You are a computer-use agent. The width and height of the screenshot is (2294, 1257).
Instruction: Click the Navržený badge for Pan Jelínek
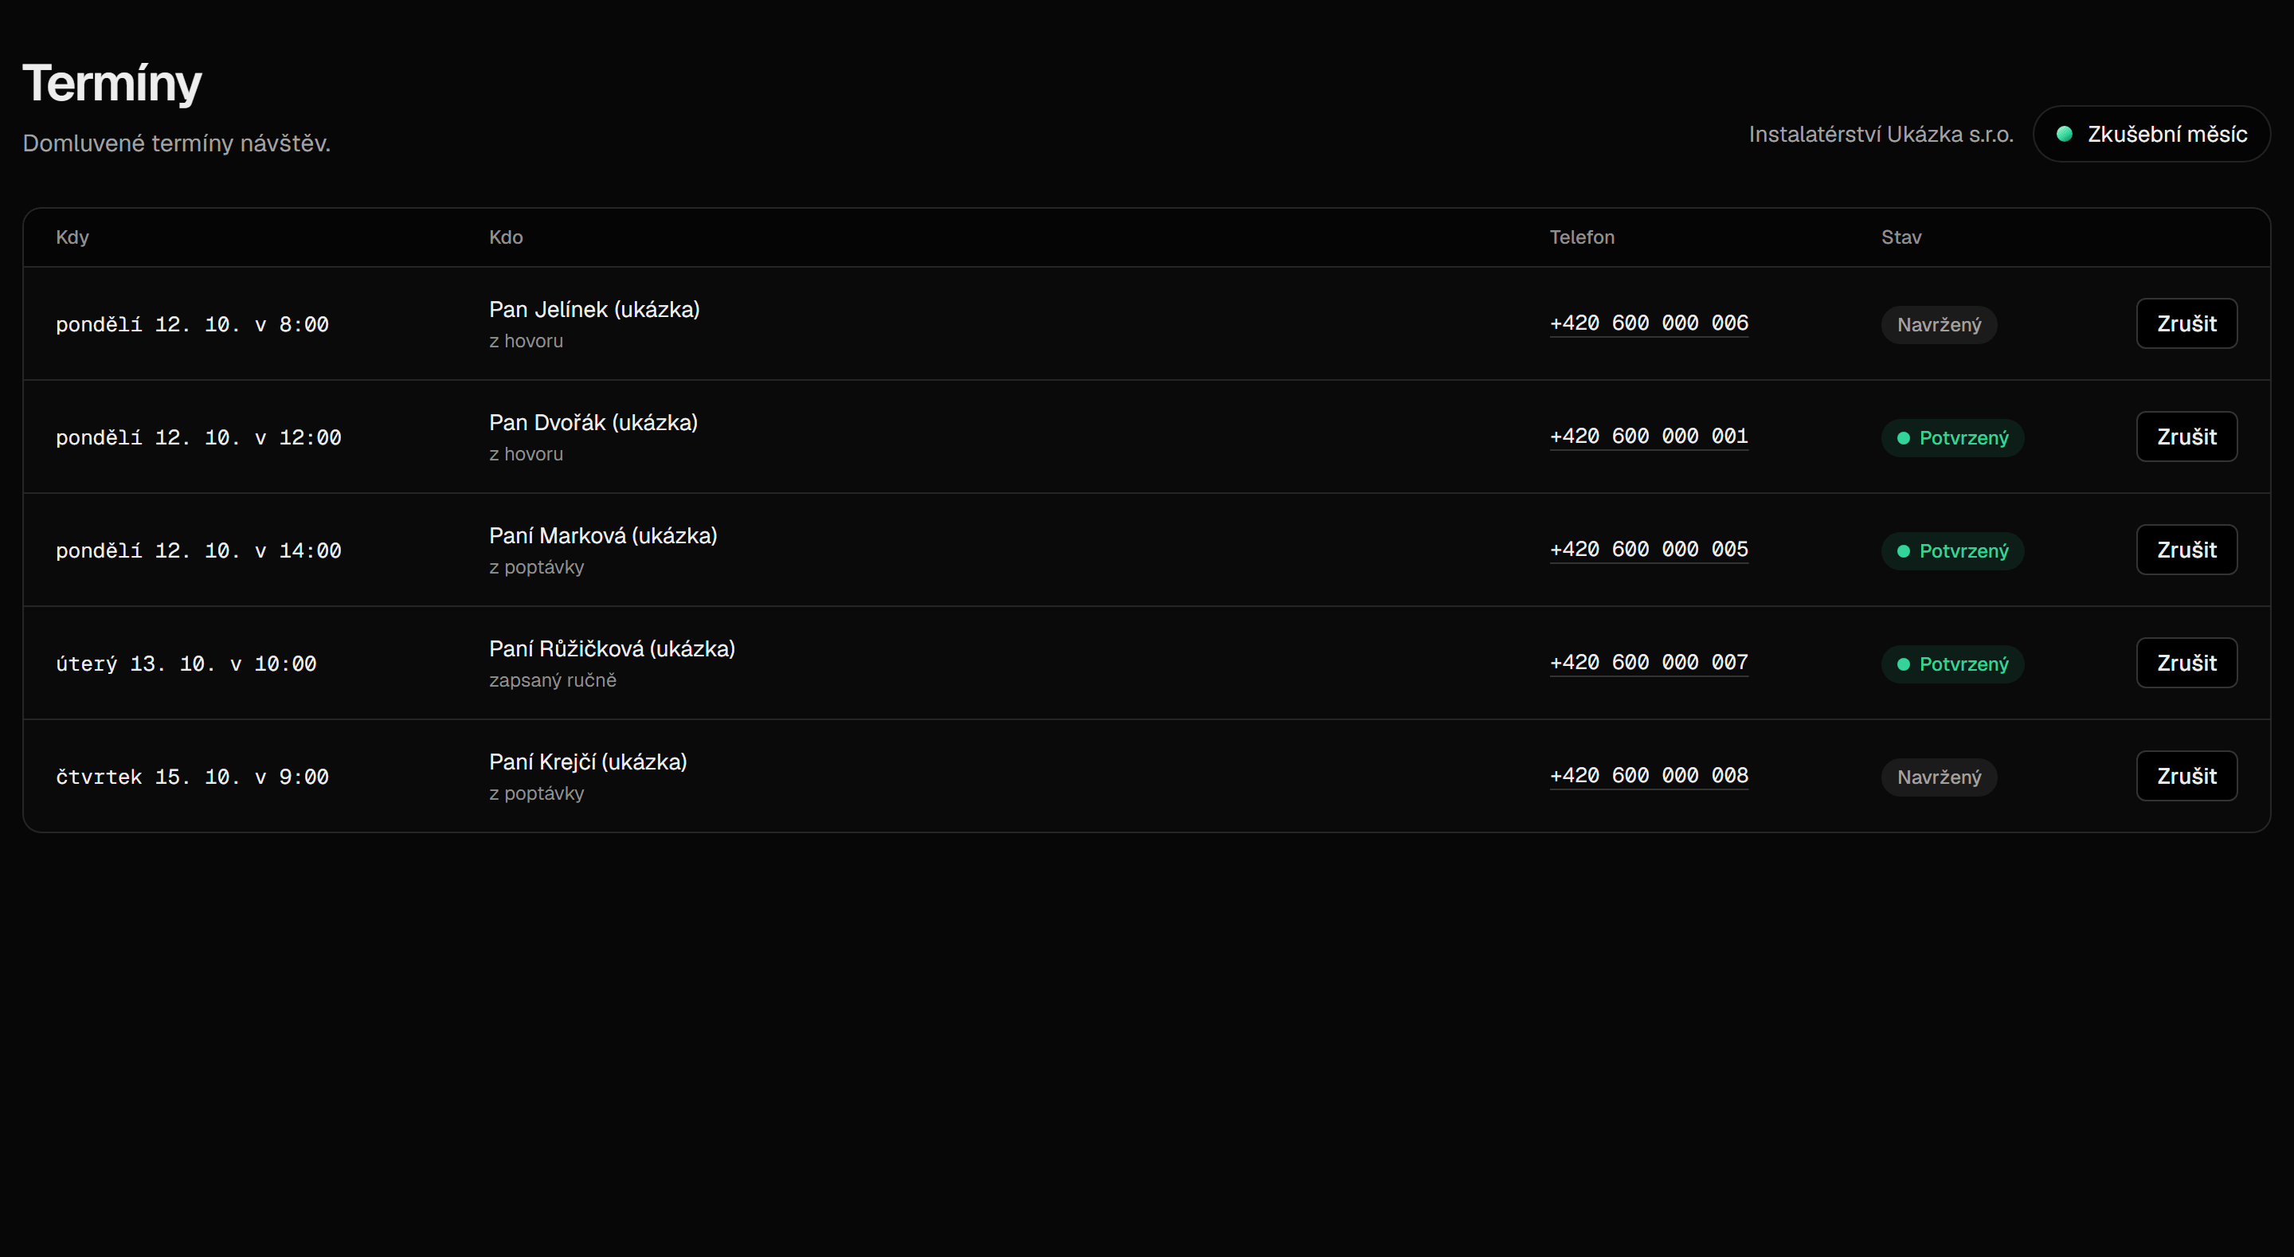[x=1939, y=324]
